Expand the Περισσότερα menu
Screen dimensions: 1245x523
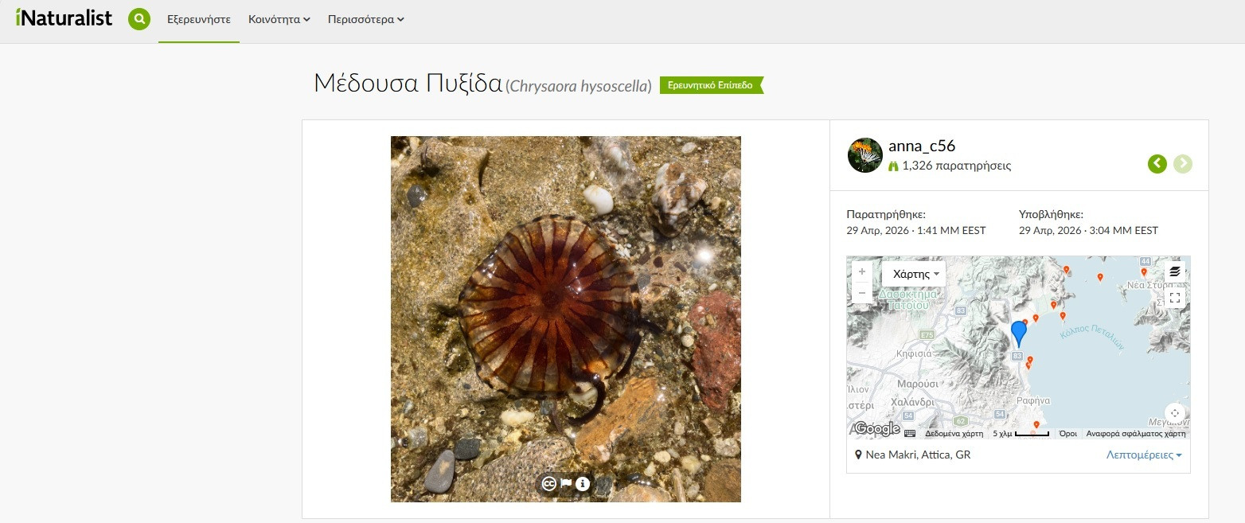click(x=365, y=19)
